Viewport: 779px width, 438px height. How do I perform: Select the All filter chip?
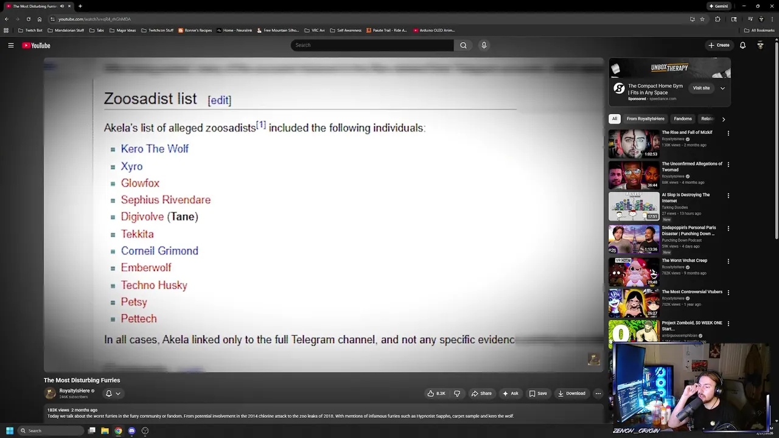click(x=615, y=119)
